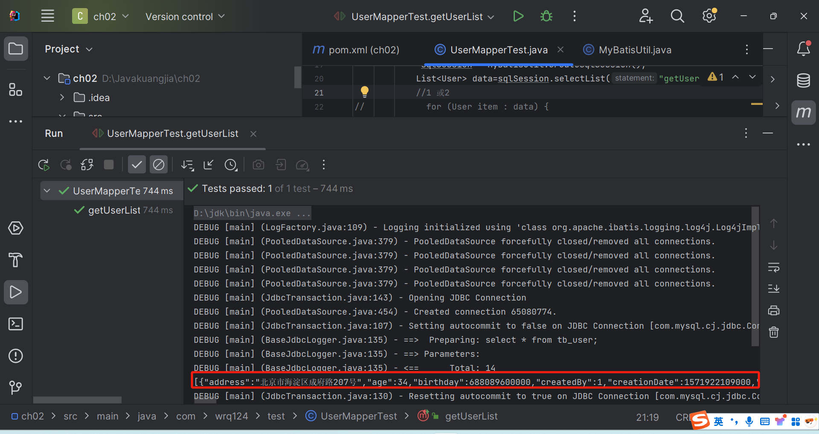Expand the .idea folder
The height and width of the screenshot is (434, 819).
click(62, 98)
